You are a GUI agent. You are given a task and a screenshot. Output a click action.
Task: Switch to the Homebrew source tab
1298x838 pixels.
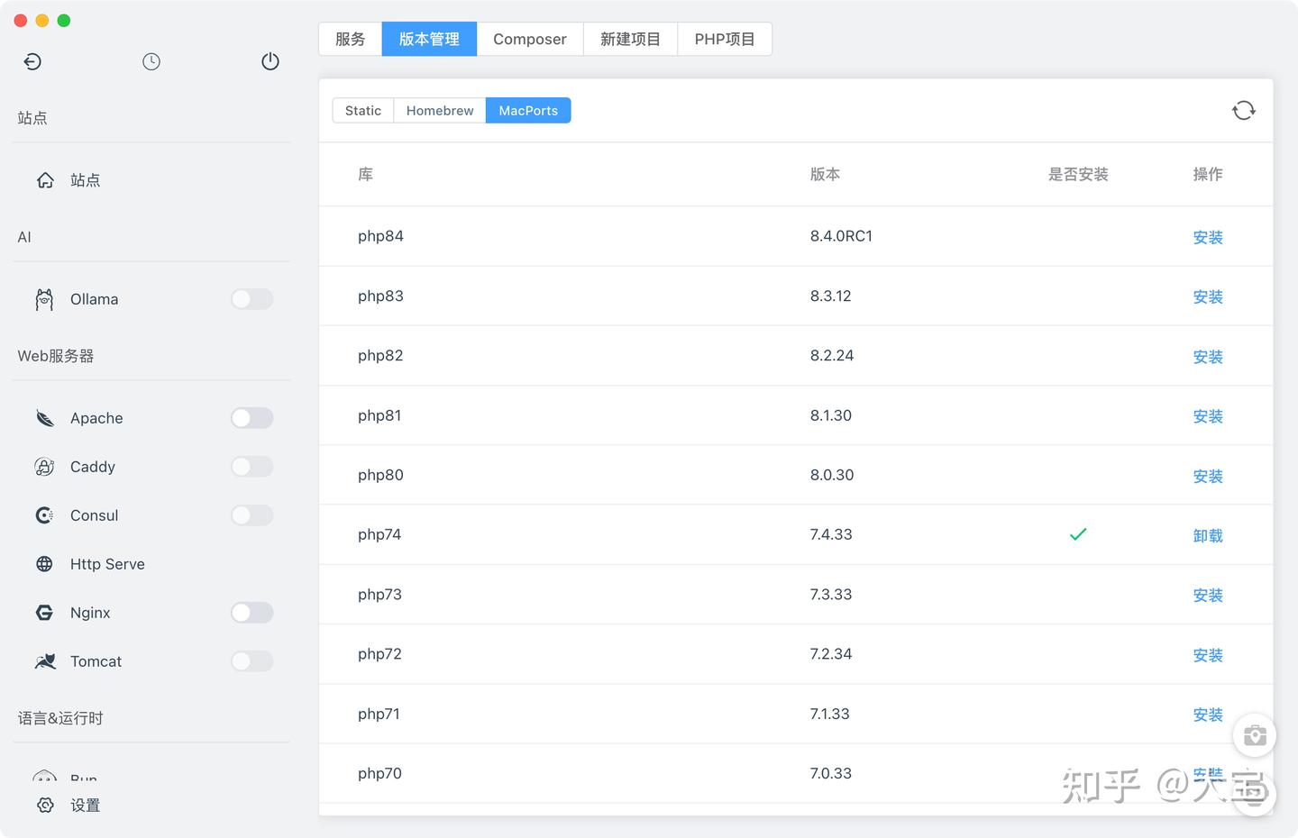(x=439, y=110)
